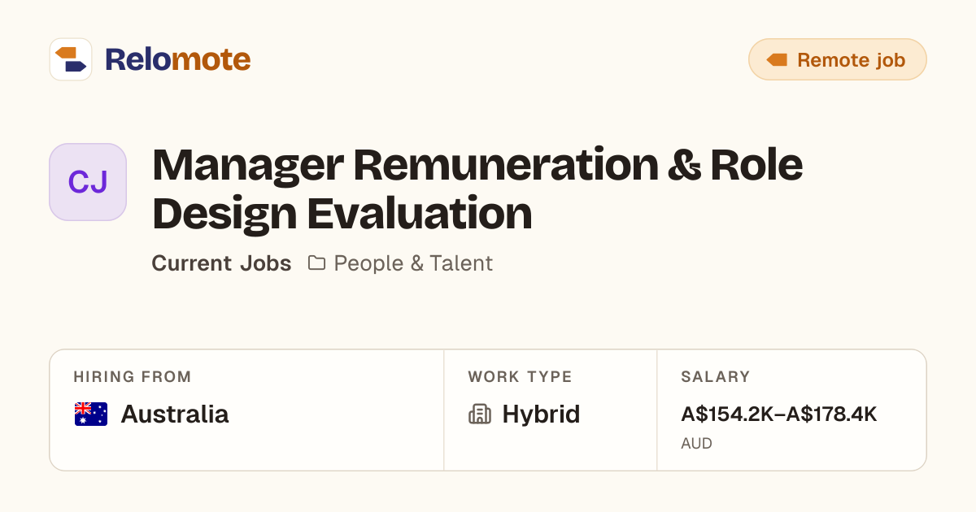Click the folder icon beside People & Talent
Viewport: 976px width, 512px height.
[316, 263]
